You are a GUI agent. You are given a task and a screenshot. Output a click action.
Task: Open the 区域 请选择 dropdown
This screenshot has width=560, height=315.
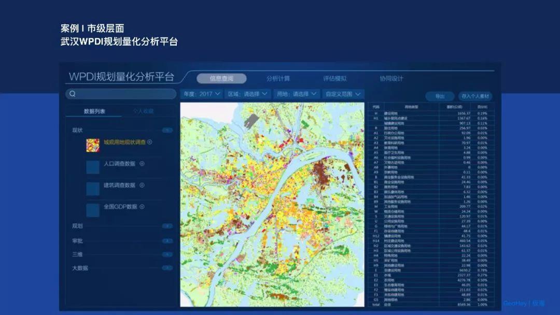point(247,94)
